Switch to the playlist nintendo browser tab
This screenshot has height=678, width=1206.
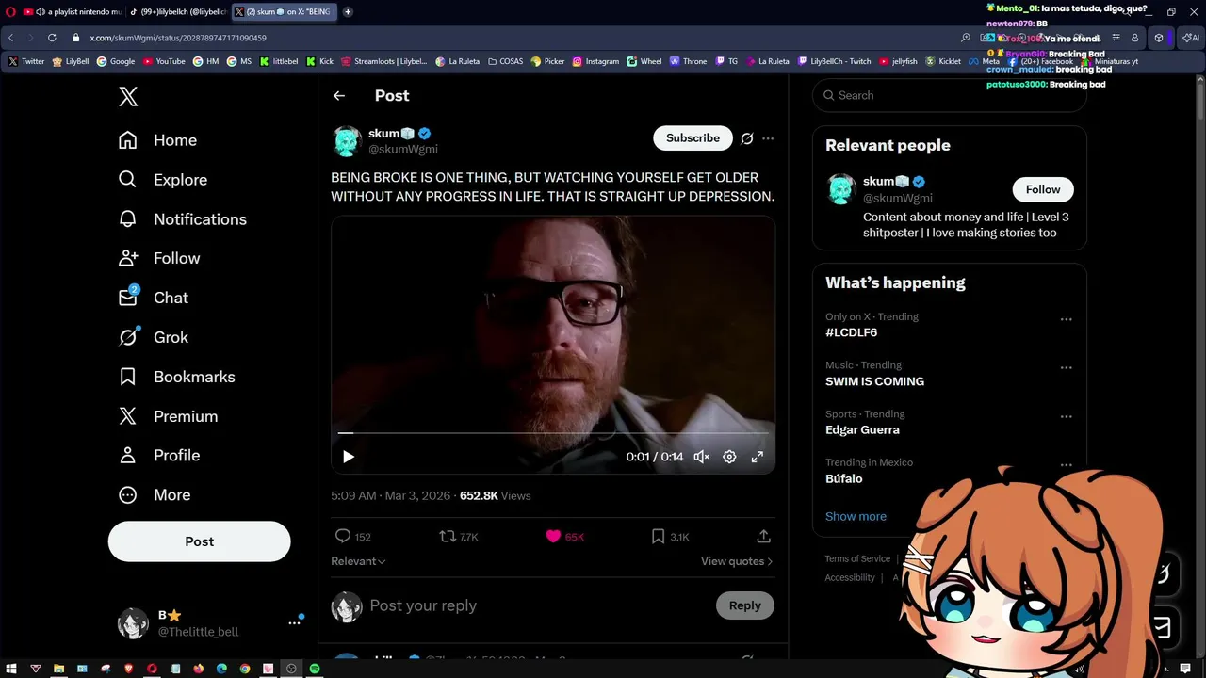point(72,12)
